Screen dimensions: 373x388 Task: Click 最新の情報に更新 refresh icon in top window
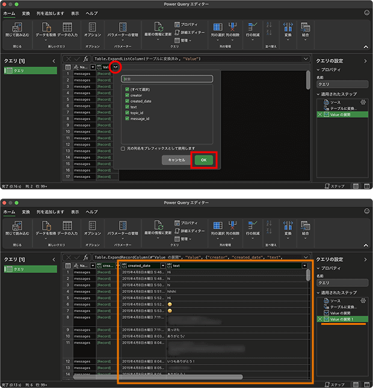point(158,27)
